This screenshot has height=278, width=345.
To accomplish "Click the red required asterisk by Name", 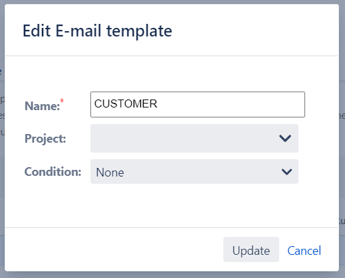I will coord(62,101).
